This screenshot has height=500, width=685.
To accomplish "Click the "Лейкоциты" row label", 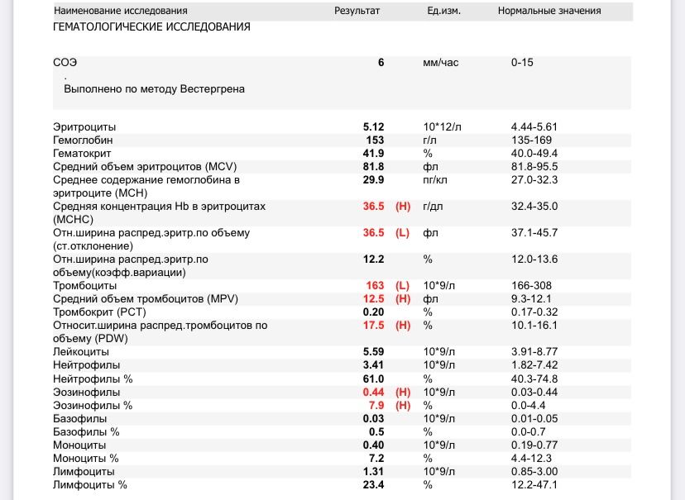I will (81, 352).
